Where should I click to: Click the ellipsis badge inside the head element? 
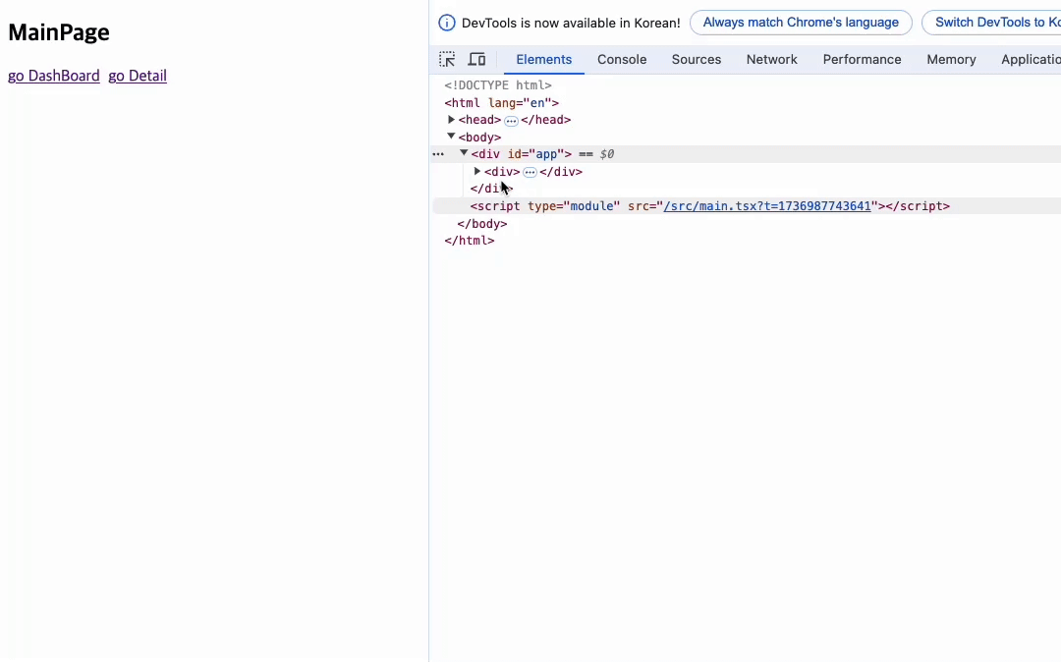[x=511, y=121]
